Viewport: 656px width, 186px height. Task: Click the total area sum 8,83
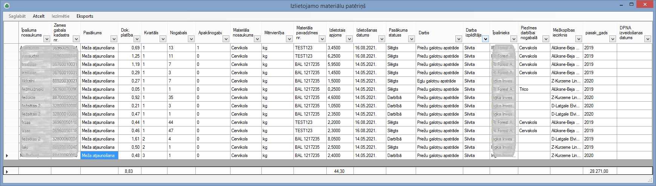130,171
